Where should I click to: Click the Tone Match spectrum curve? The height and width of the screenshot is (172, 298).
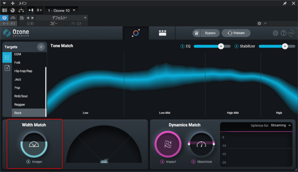pyautogui.click(x=172, y=85)
